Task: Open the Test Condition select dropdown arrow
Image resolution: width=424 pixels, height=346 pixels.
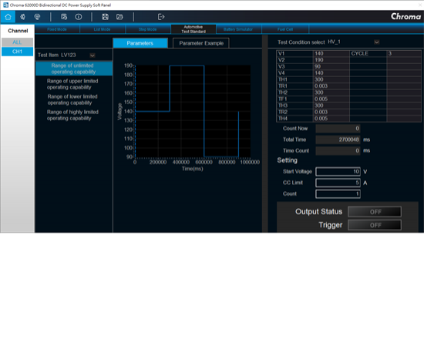Action: point(376,42)
